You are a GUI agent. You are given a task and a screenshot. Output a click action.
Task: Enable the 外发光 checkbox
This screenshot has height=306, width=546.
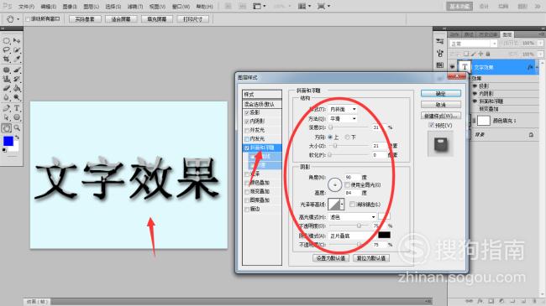pos(247,130)
